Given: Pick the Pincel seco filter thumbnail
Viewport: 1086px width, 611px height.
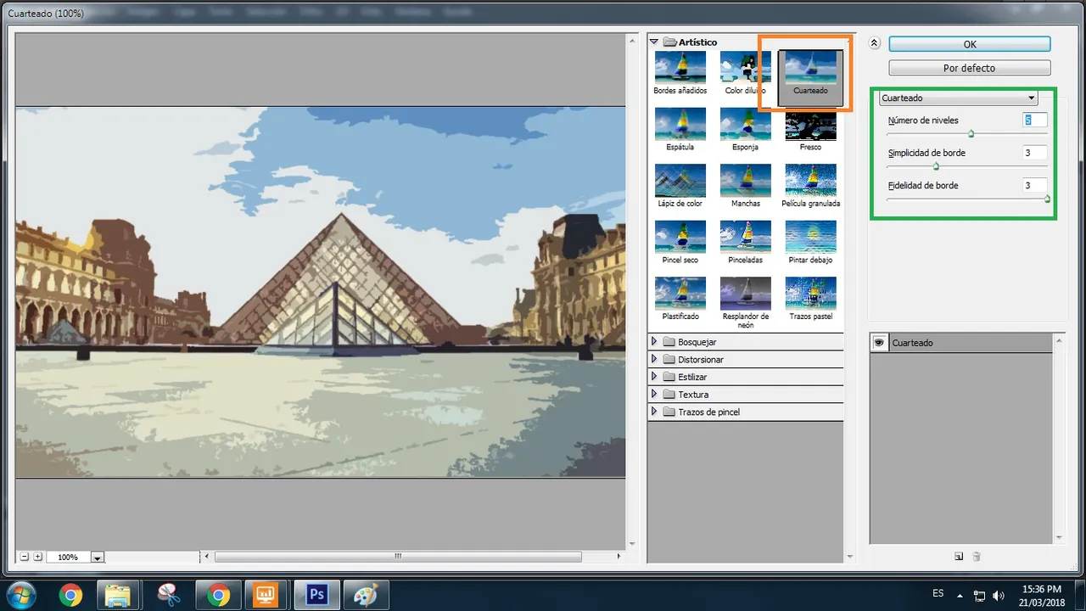Looking at the screenshot, I should tap(680, 242).
